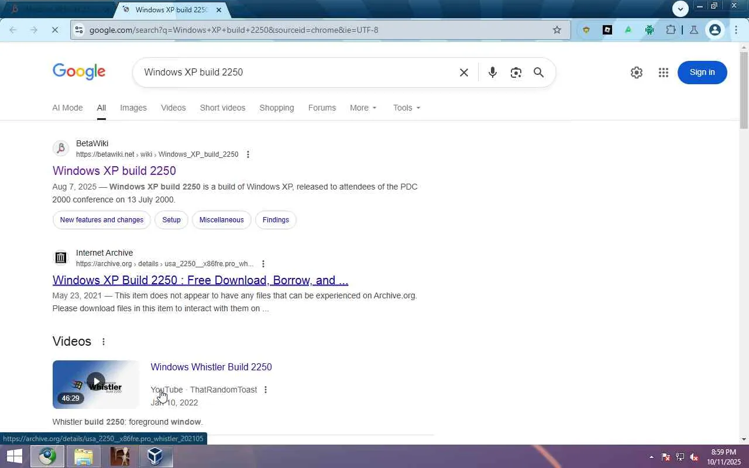This screenshot has width=749, height=468.
Task: Click the BetaWiki site favicon
Action: point(61,149)
